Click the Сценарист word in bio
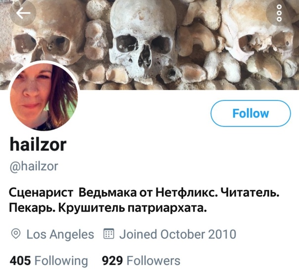The height and width of the screenshot is (277, 299). pos(41,193)
